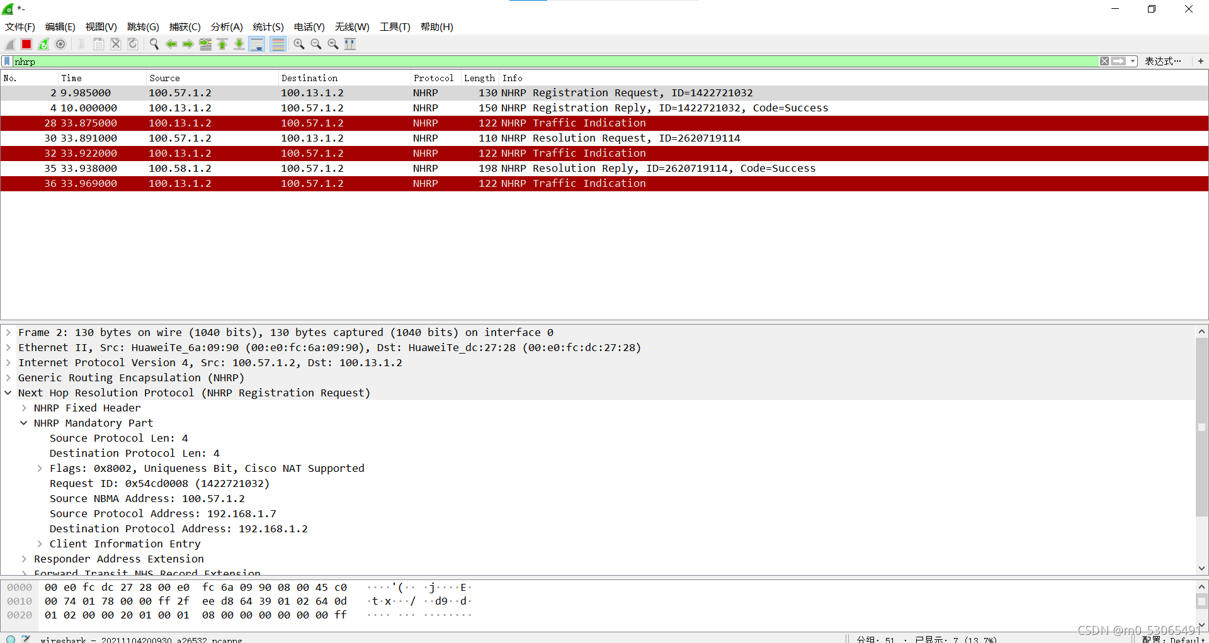1209x643 pixels.
Task: Expand the Client Information Entry
Action: coord(40,544)
